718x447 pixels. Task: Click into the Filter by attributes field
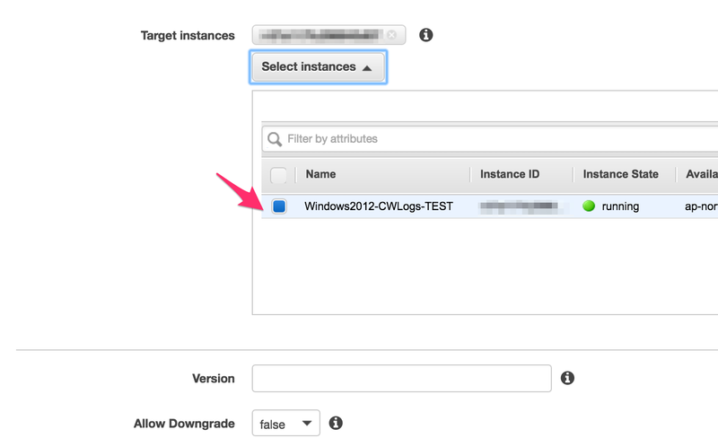tap(490, 139)
